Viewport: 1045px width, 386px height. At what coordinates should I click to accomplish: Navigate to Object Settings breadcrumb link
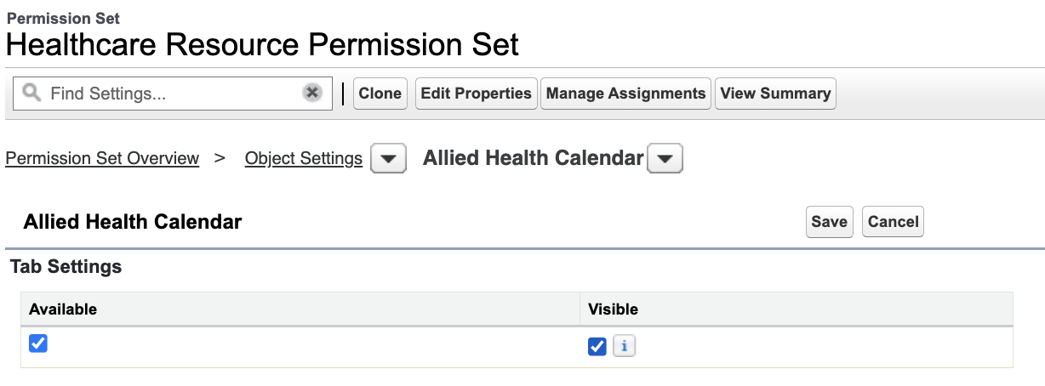304,158
